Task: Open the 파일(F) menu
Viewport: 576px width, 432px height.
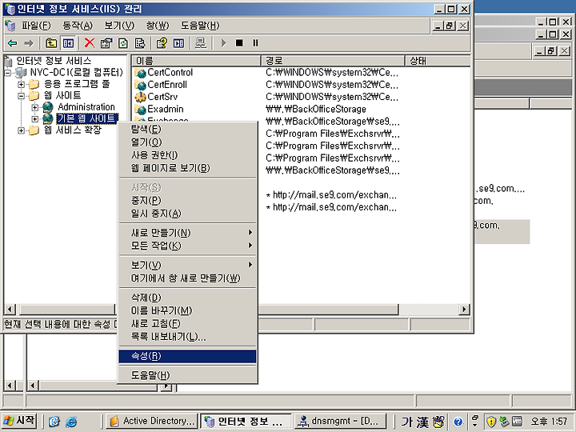Action: click(36, 26)
